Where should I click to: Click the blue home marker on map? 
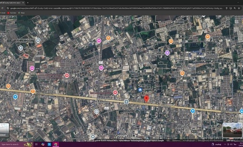coord(140,90)
